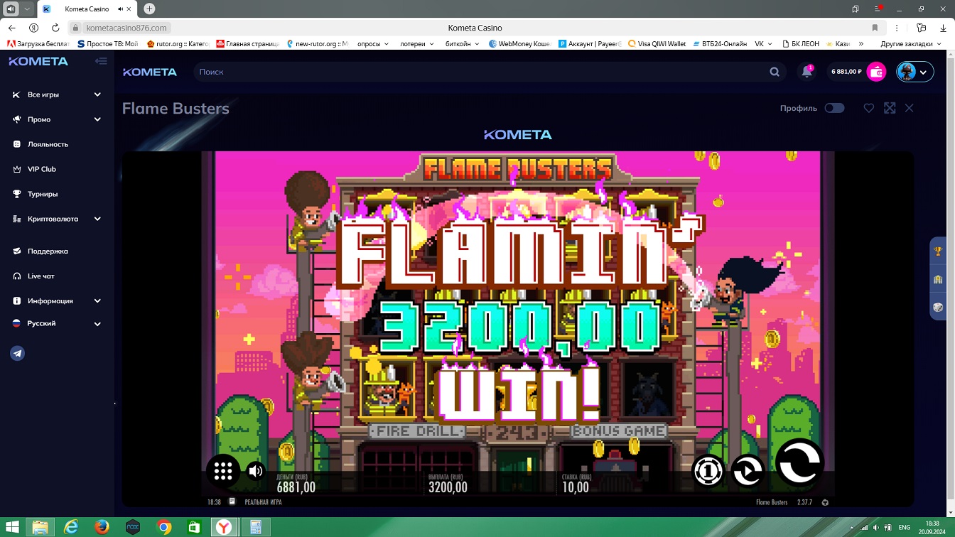Screen dimensions: 955x537
Task: Open the опросы bookmarks folder
Action: pos(373,43)
